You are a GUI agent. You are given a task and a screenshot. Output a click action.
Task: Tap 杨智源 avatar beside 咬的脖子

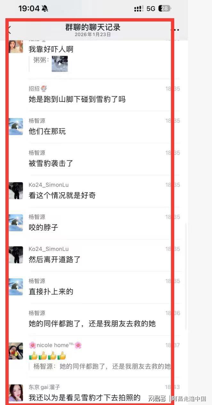pyautogui.click(x=16, y=223)
